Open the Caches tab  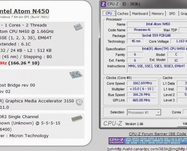[x=123, y=14]
